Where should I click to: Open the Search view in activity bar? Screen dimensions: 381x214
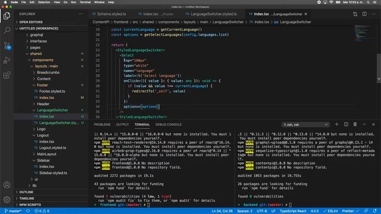tap(7, 30)
